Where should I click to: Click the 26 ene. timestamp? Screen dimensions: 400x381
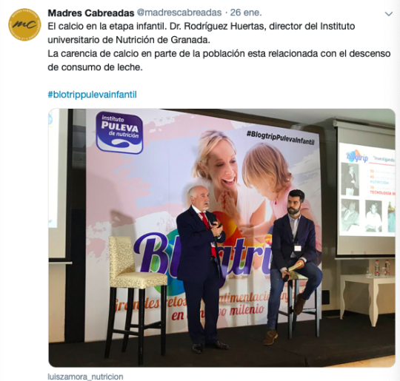pyautogui.click(x=246, y=13)
